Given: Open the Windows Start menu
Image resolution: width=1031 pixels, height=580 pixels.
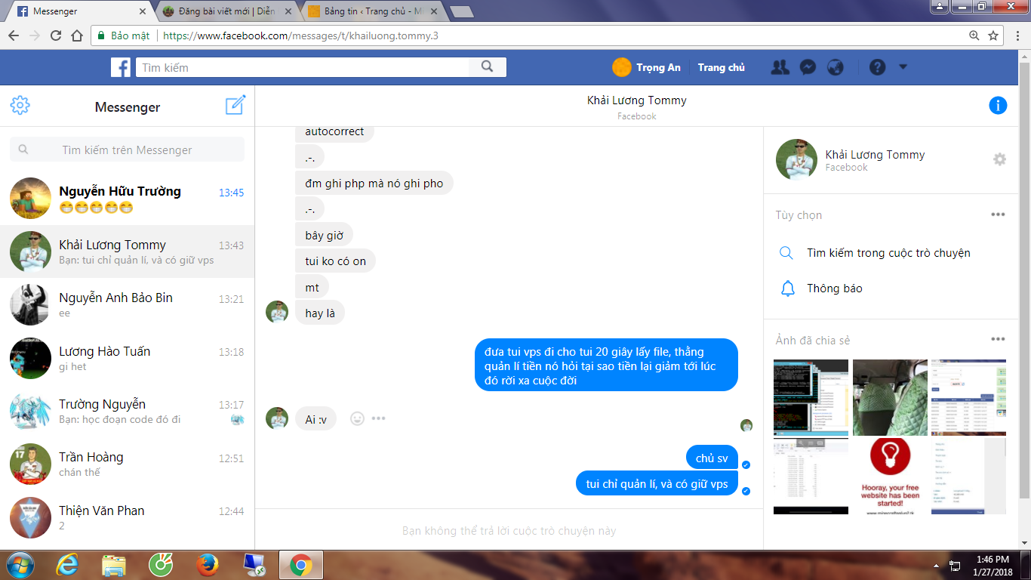Looking at the screenshot, I should [x=19, y=565].
